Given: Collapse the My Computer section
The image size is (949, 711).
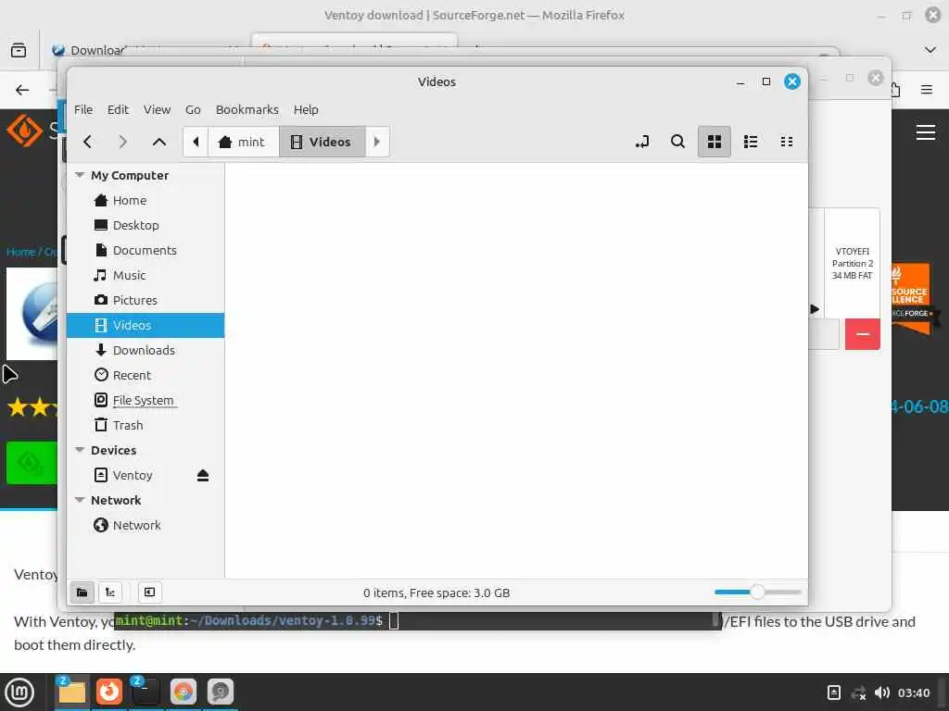Looking at the screenshot, I should coord(80,175).
